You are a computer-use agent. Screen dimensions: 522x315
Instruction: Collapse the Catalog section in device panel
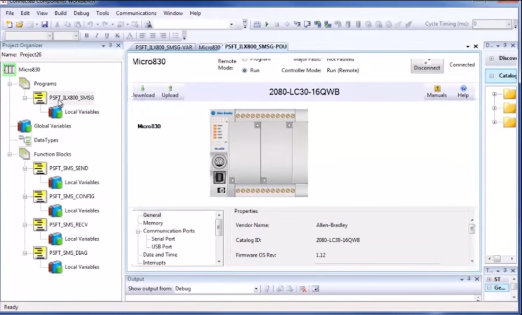click(491, 76)
